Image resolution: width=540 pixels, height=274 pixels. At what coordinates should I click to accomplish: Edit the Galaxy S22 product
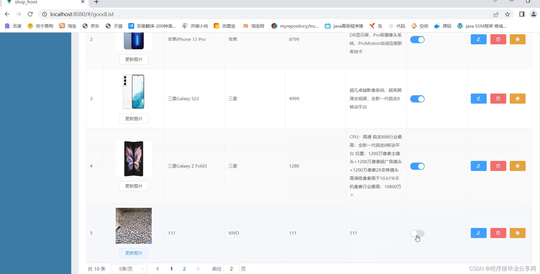[x=479, y=99]
